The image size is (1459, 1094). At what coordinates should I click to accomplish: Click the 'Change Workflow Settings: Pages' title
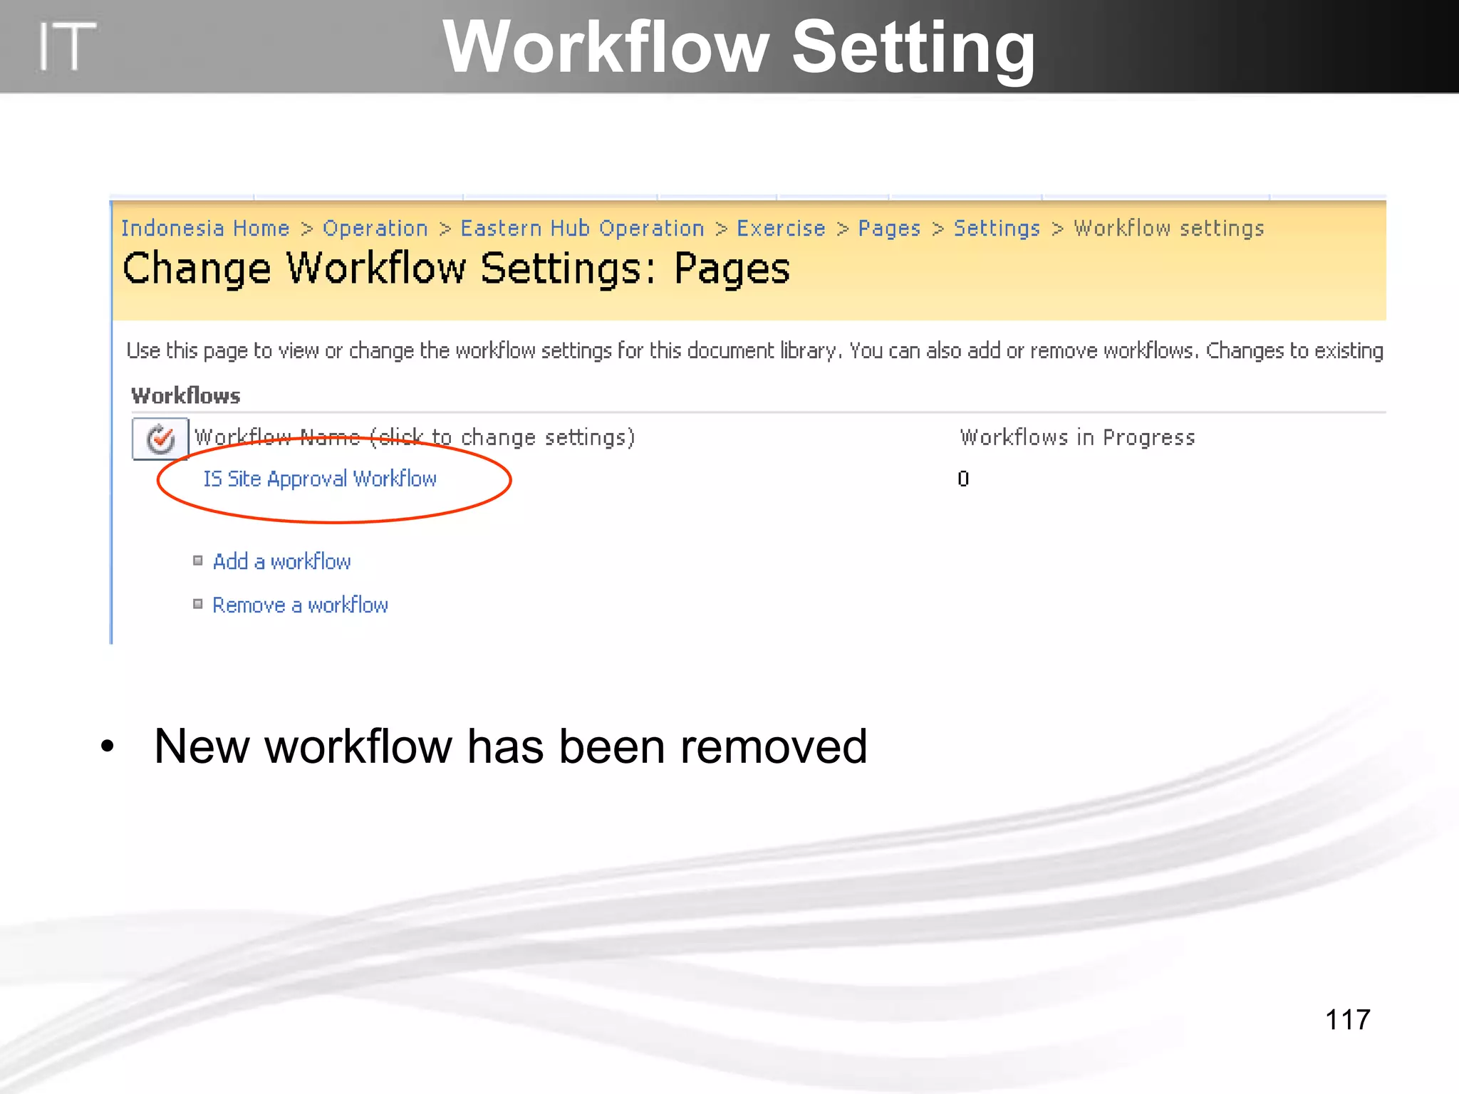456,269
